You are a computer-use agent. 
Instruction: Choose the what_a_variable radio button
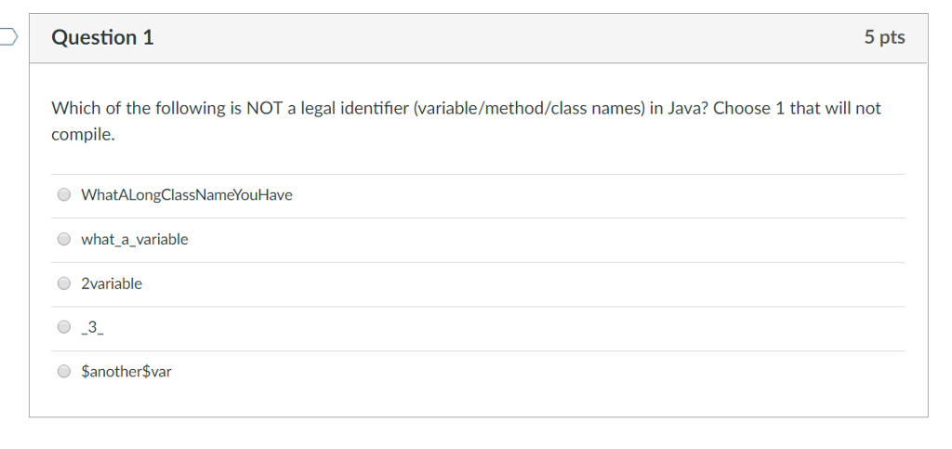tap(63, 239)
